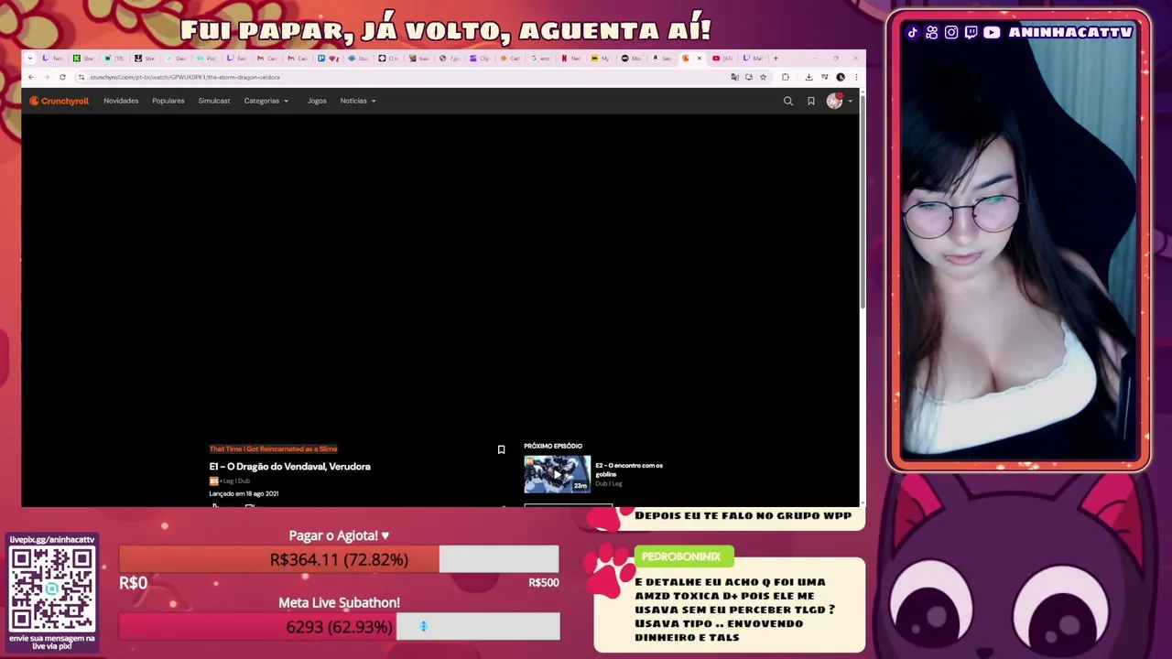Open the Crunchyroll watchlist bookmark icon in header
1172x659 pixels.
click(x=810, y=101)
